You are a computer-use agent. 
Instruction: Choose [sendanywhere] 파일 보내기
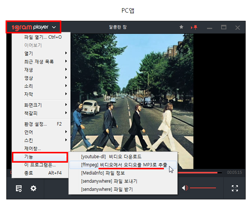click(x=123, y=181)
